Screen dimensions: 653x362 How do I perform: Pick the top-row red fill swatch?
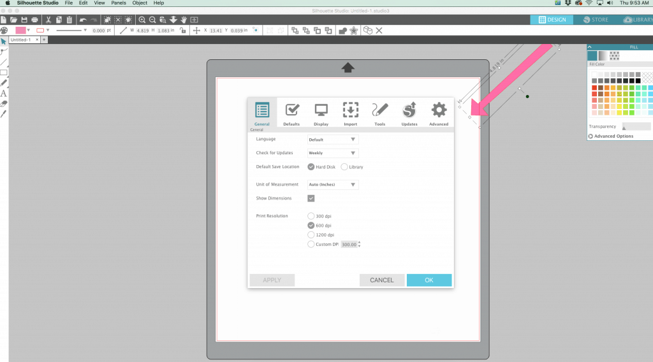pyautogui.click(x=594, y=88)
